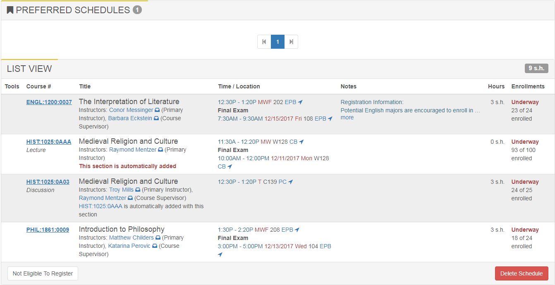Click the '1:30P - 2:20P' class time text
The height and width of the screenshot is (285, 555).
235,230
